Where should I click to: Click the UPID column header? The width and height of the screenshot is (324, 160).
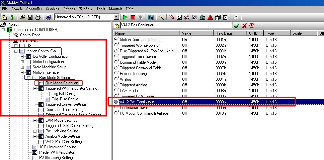(x=255, y=33)
